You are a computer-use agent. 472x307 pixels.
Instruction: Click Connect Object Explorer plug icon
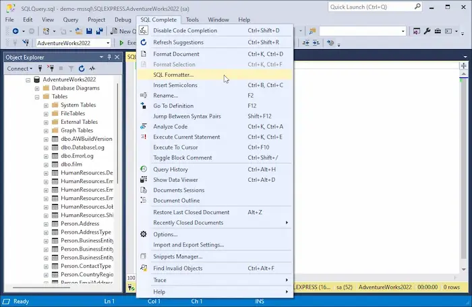pos(40,69)
